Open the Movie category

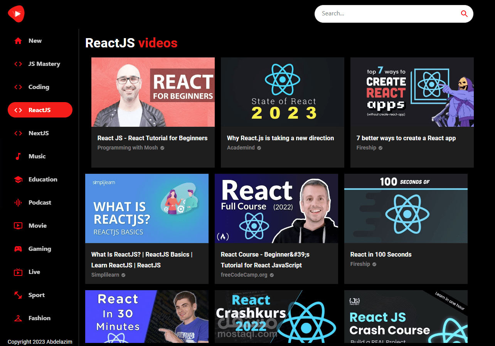pos(40,226)
